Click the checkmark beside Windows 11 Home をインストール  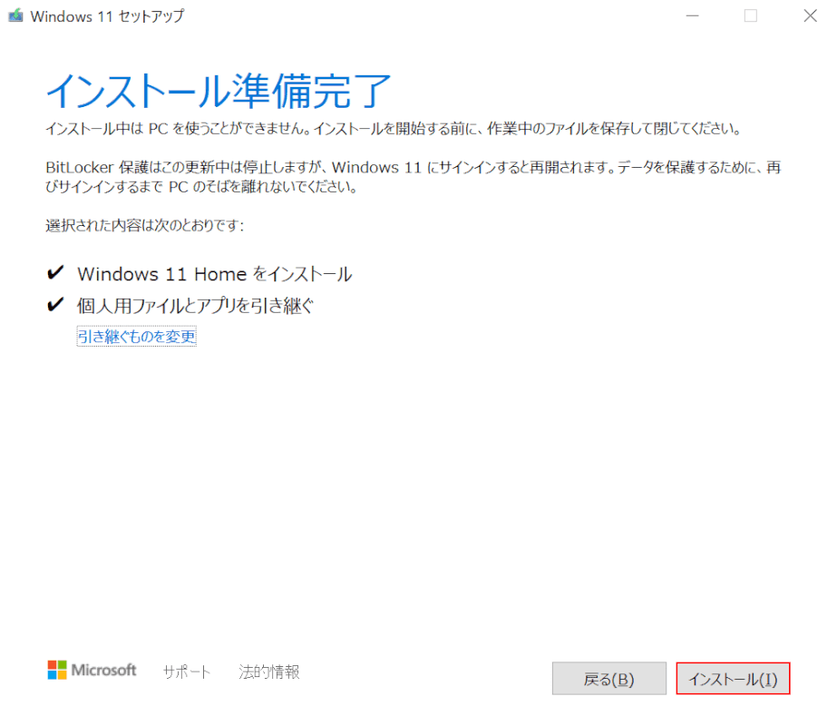(55, 272)
